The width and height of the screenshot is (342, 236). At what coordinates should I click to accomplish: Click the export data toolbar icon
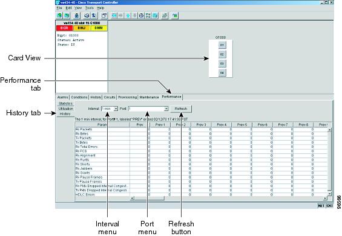coord(94,16)
